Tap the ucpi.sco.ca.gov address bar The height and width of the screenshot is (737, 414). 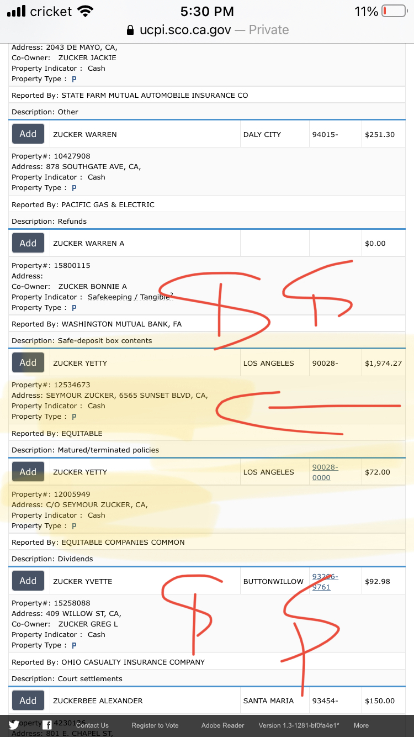tap(207, 30)
